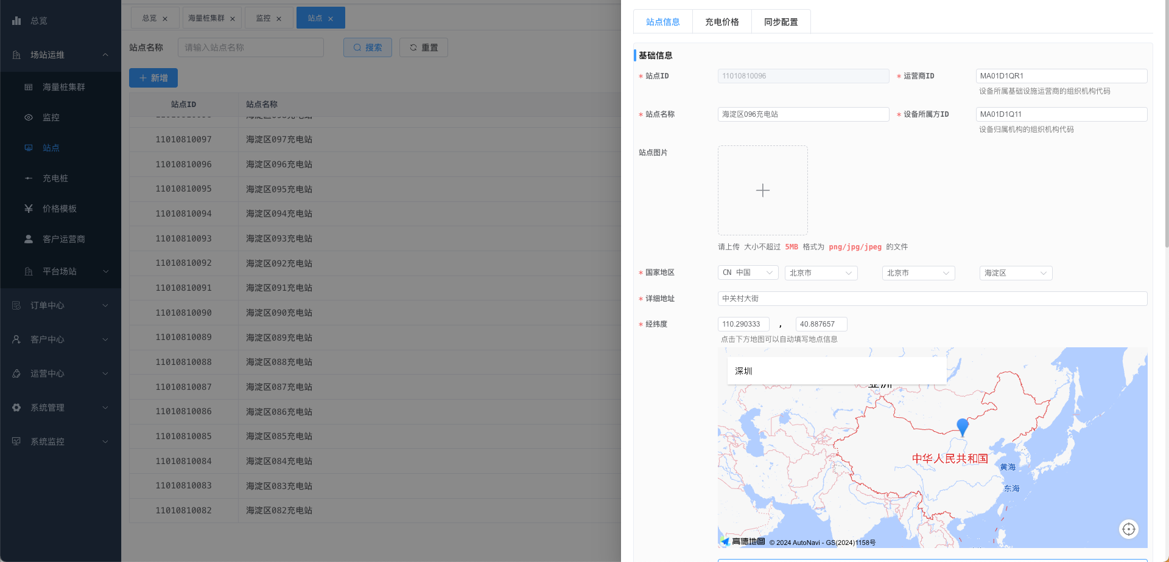Click table row 11010810082
Screen dimensions: 1169x562
coord(375,510)
